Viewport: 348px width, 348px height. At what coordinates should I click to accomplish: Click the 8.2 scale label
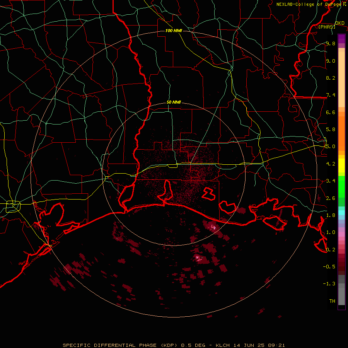tap(331, 78)
